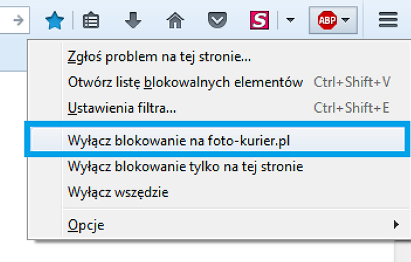Viewport: 411px width, 262px height.
Task: Click the pink S extension icon
Action: pyautogui.click(x=259, y=20)
